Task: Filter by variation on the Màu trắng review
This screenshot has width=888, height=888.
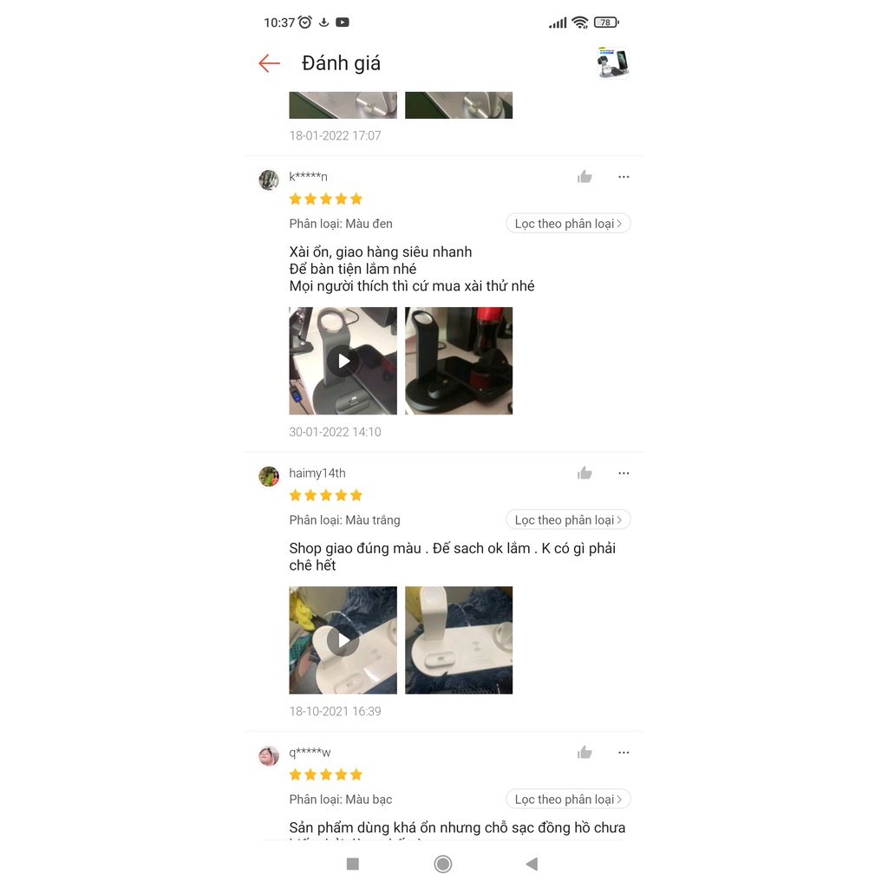Action: (x=568, y=519)
